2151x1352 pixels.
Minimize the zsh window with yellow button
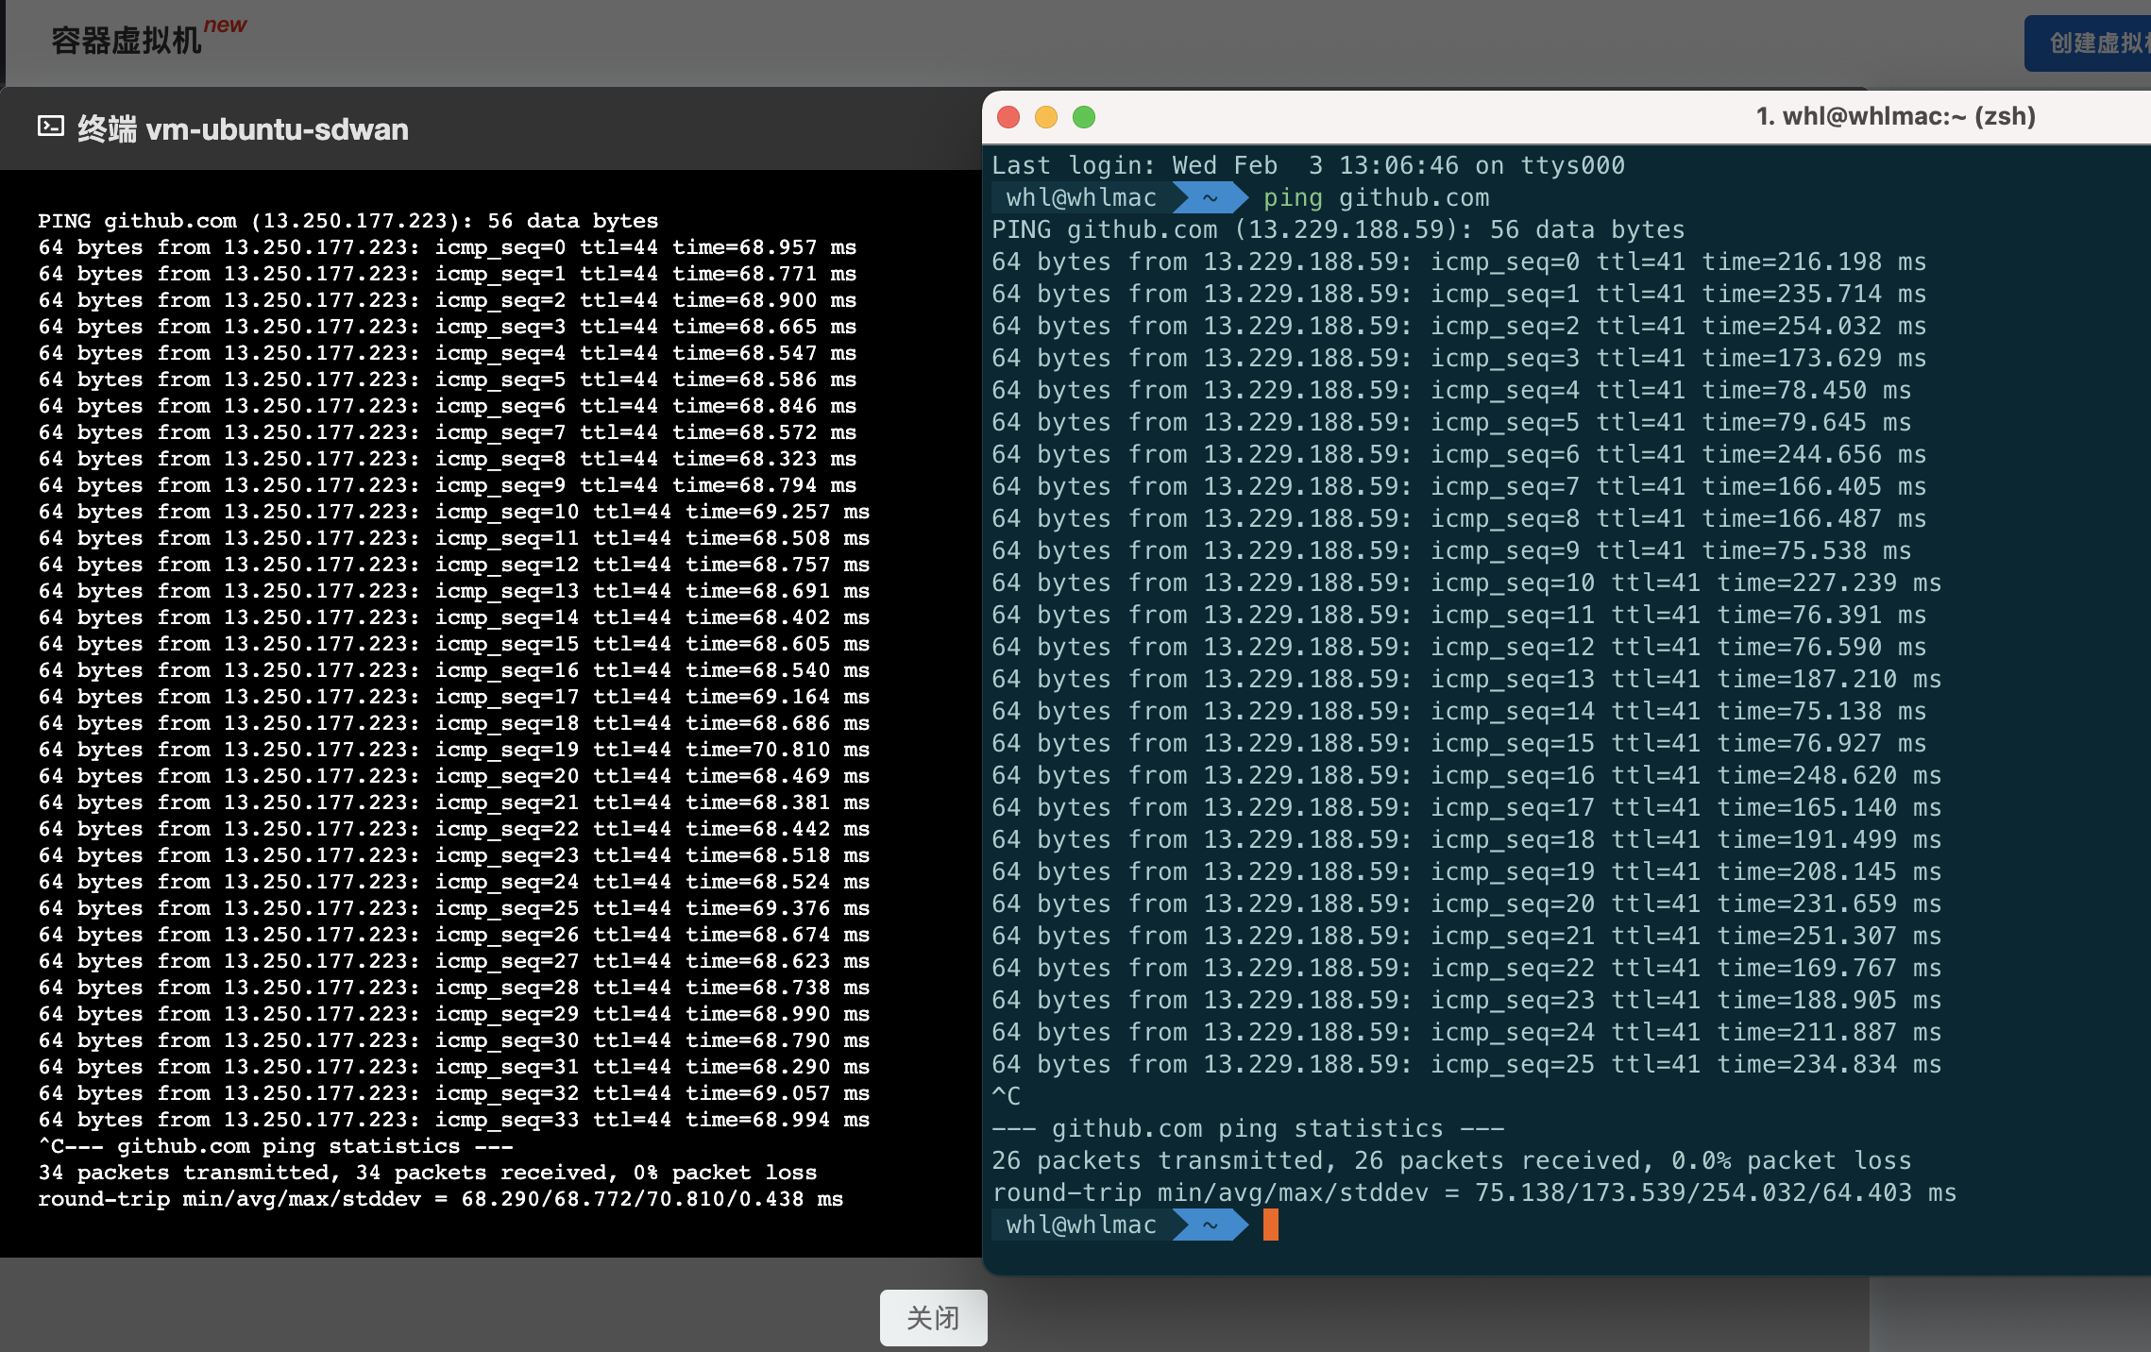(1046, 117)
